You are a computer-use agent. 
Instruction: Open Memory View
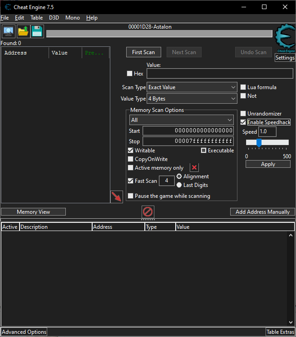click(x=34, y=211)
